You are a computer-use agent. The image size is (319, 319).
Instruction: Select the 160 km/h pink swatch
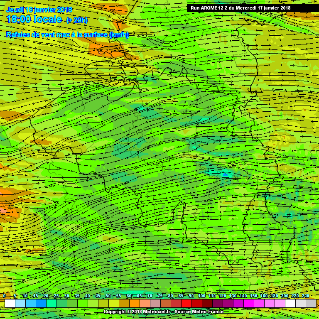pyautogui.click(x=270, y=303)
